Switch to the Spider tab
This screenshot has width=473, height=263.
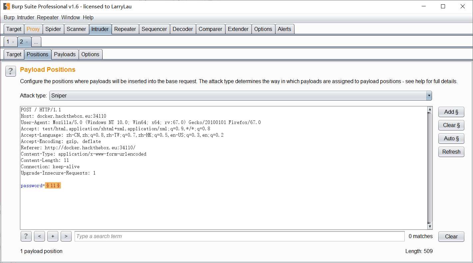(x=53, y=29)
